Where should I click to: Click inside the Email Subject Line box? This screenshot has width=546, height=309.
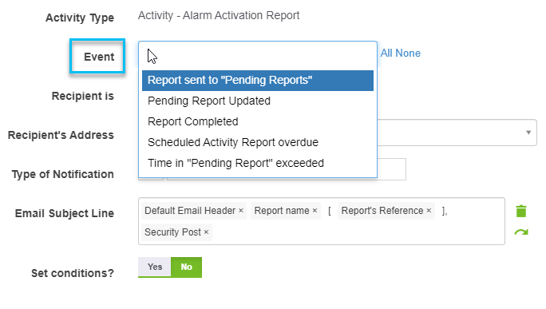(x=322, y=221)
